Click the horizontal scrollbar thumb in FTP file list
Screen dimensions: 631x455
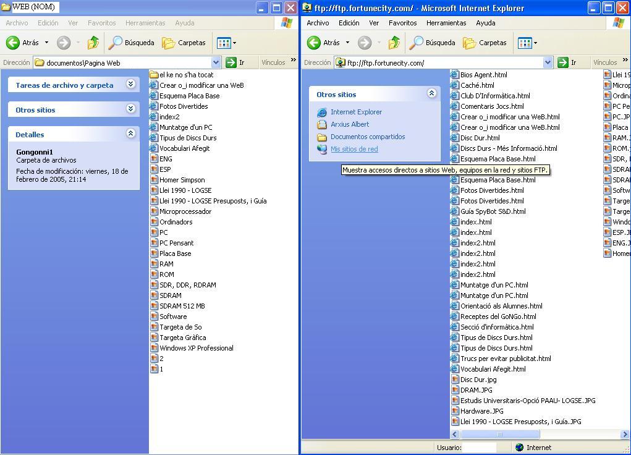click(x=500, y=435)
